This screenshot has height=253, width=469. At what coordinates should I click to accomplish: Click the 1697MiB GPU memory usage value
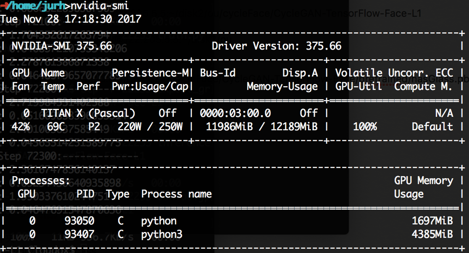point(432,221)
